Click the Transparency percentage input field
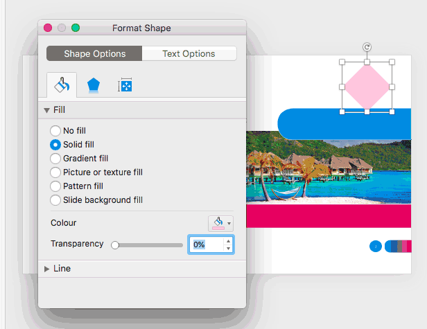This screenshot has width=427, height=329. tap(205, 244)
